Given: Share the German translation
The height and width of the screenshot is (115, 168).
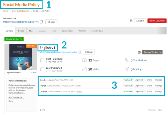Looking at the screenshot, I should [x=149, y=91].
